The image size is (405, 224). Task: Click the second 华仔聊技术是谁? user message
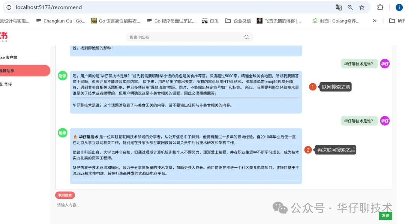(x=359, y=121)
